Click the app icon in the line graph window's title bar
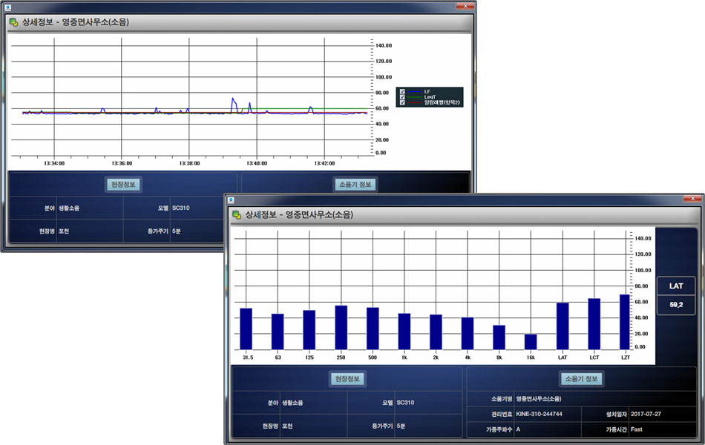Image resolution: width=705 pixels, height=445 pixels. (x=7, y=6)
